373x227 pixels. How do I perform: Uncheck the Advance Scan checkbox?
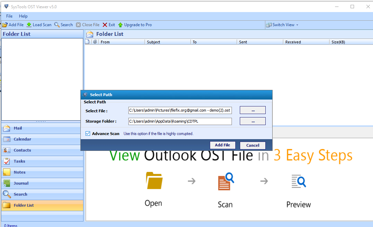click(88, 133)
